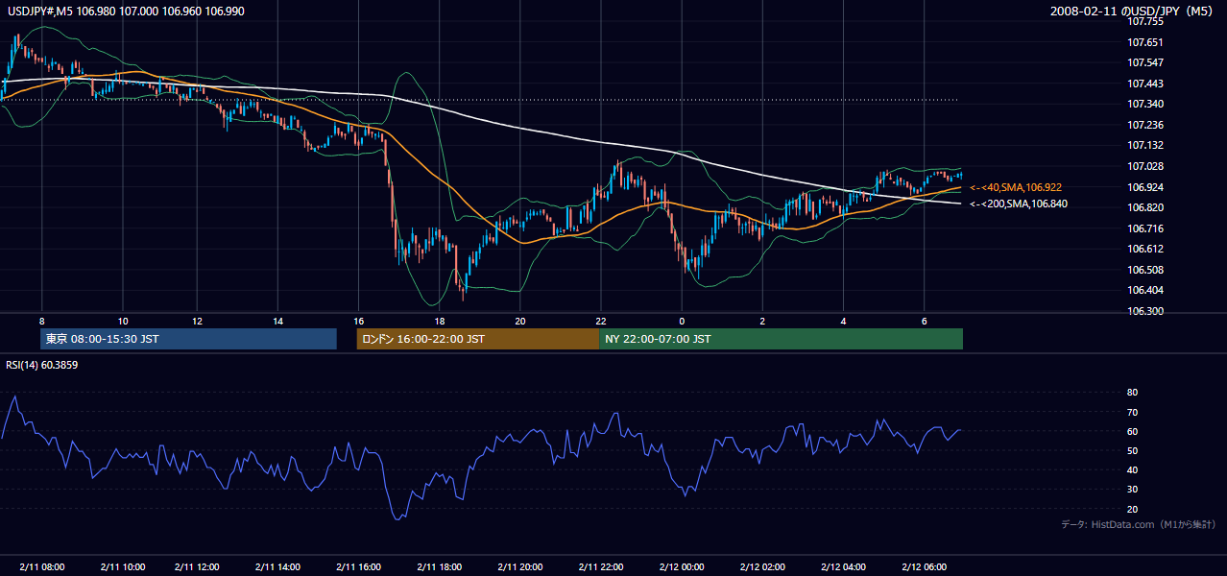Click hour tick 12 under price chart

point(198,321)
